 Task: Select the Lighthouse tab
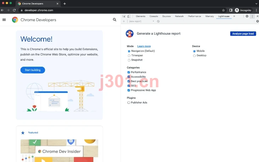tap(224, 16)
